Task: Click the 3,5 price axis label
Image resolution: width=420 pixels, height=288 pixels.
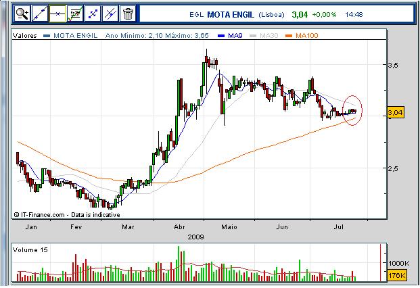Action: click(393, 65)
